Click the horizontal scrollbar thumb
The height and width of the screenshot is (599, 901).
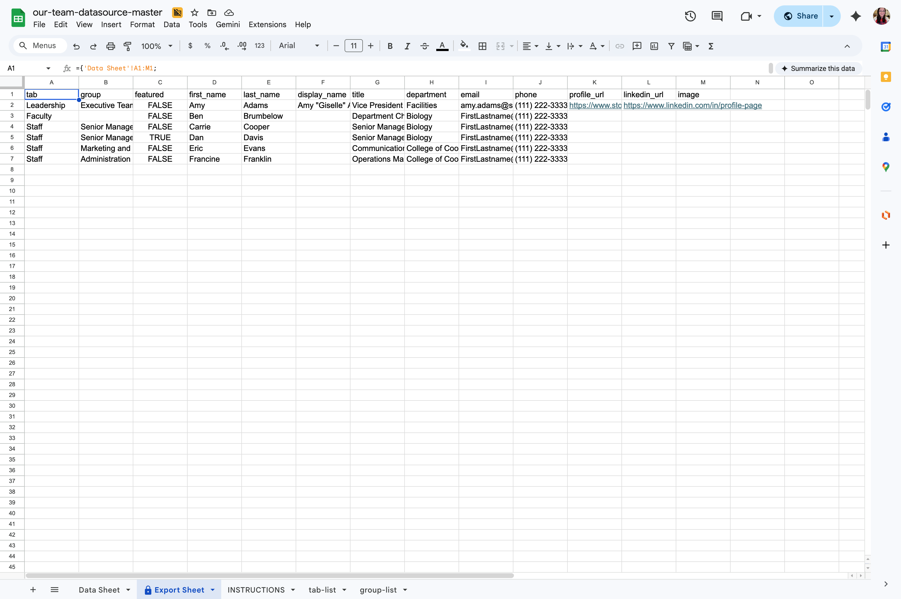click(270, 576)
